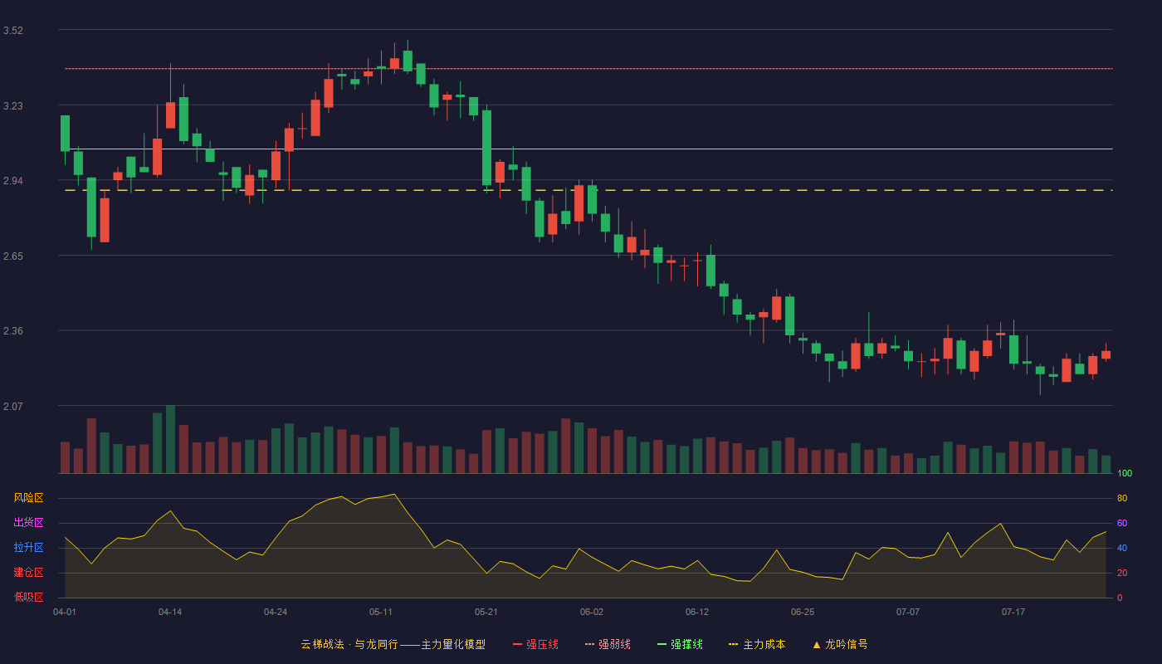This screenshot has height=664, width=1162.
Task: Click the red dotted 强弱线 line on chart
Action: tap(588, 69)
